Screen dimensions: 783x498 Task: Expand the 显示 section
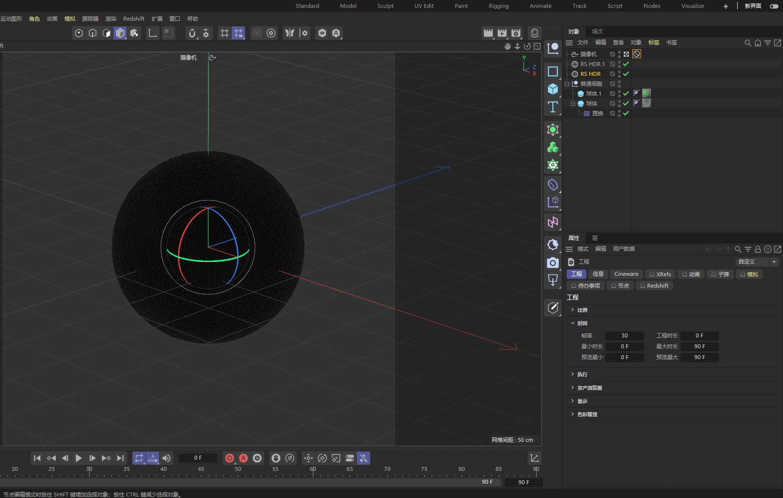click(x=573, y=401)
